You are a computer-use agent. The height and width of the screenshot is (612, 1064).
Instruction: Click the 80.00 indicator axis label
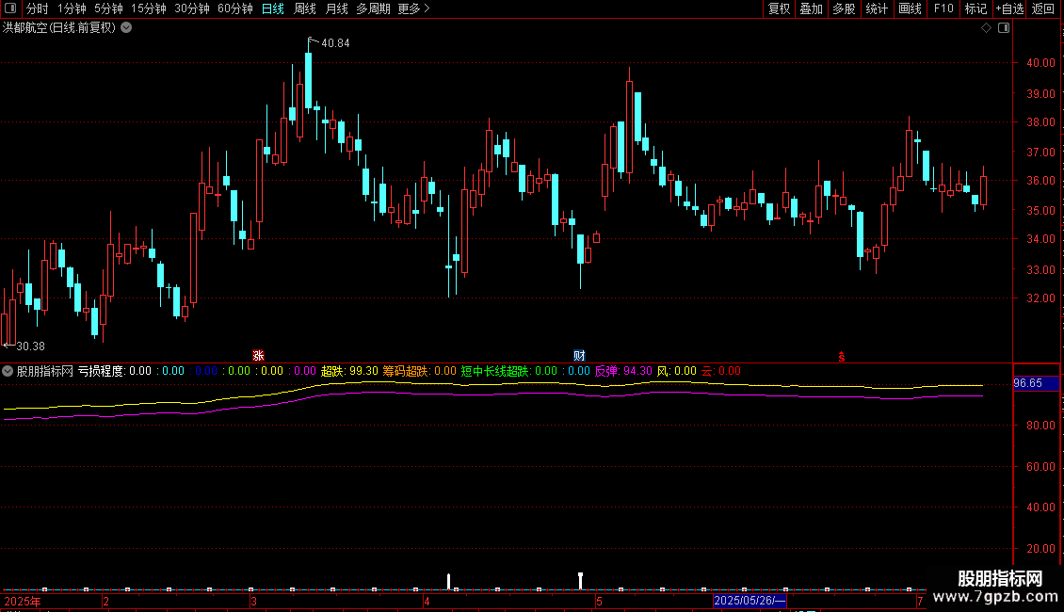[1040, 426]
